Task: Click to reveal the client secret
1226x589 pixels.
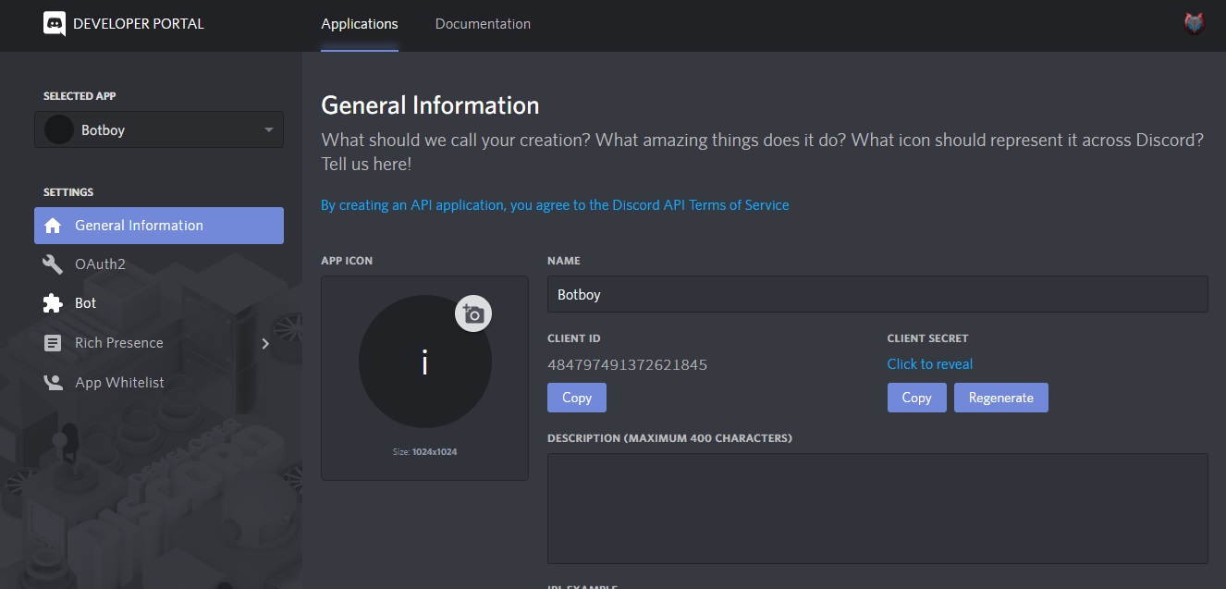Action: pyautogui.click(x=929, y=364)
